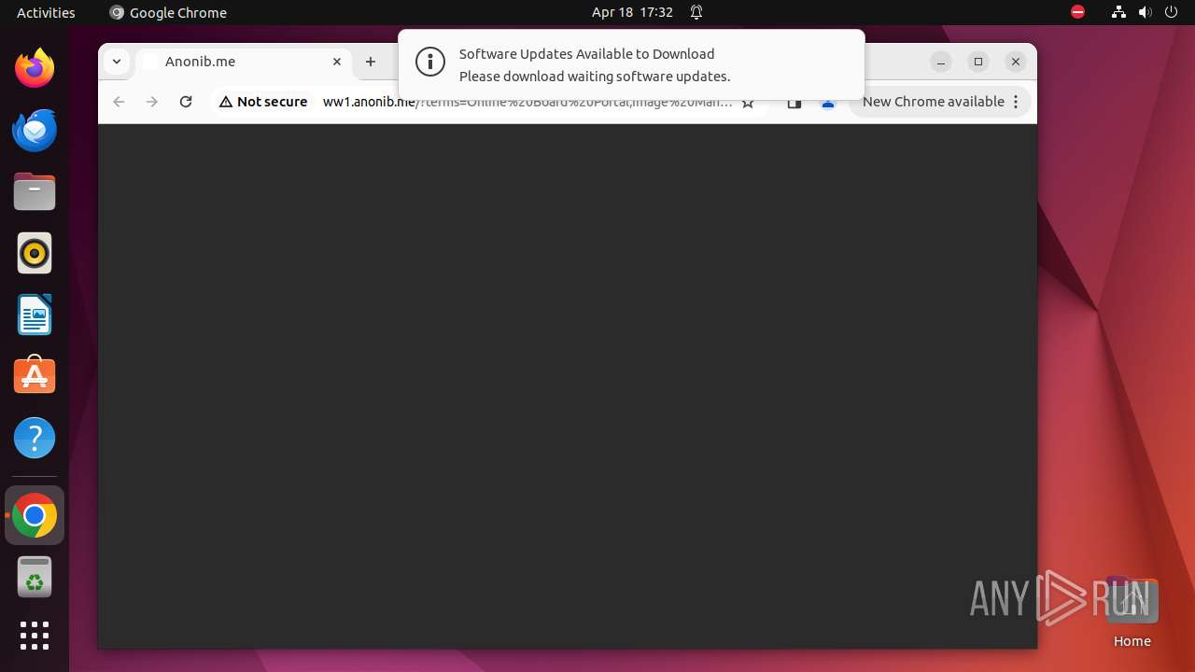Open the Files manager in dock

pyautogui.click(x=35, y=191)
